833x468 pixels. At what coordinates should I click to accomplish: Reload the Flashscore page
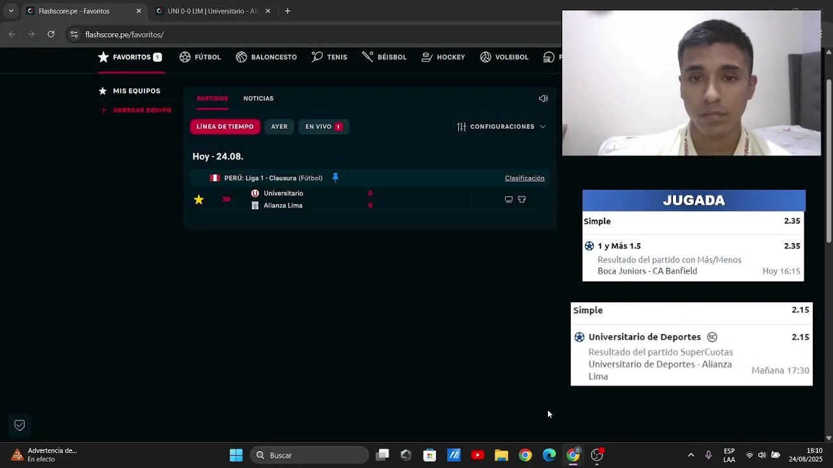pos(51,34)
